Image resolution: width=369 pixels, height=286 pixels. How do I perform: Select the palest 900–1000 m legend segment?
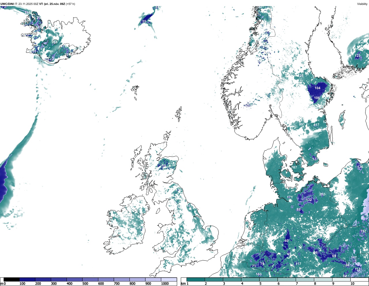coord(153,279)
